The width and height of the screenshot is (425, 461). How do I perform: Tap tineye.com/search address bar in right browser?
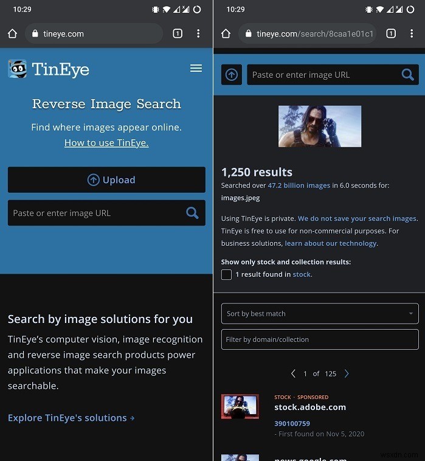[308, 33]
